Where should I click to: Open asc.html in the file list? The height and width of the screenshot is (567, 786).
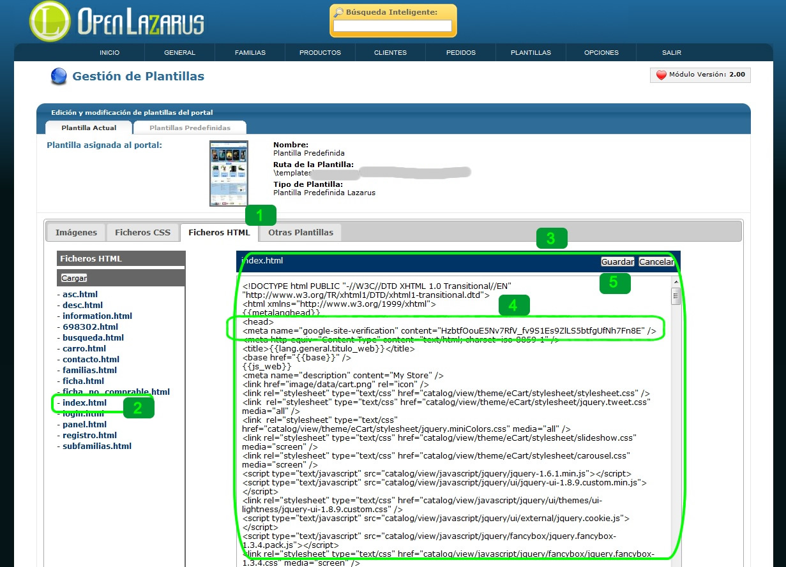point(80,295)
